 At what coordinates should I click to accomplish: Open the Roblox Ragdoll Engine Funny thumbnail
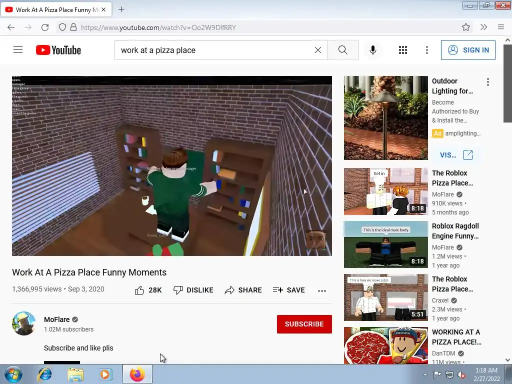point(385,244)
